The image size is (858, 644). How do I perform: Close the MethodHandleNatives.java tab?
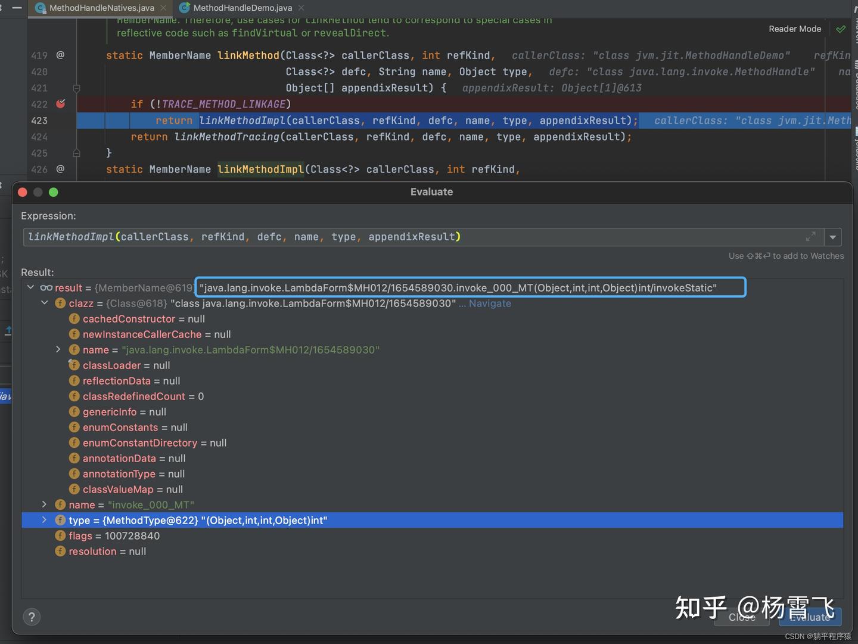[x=163, y=8]
